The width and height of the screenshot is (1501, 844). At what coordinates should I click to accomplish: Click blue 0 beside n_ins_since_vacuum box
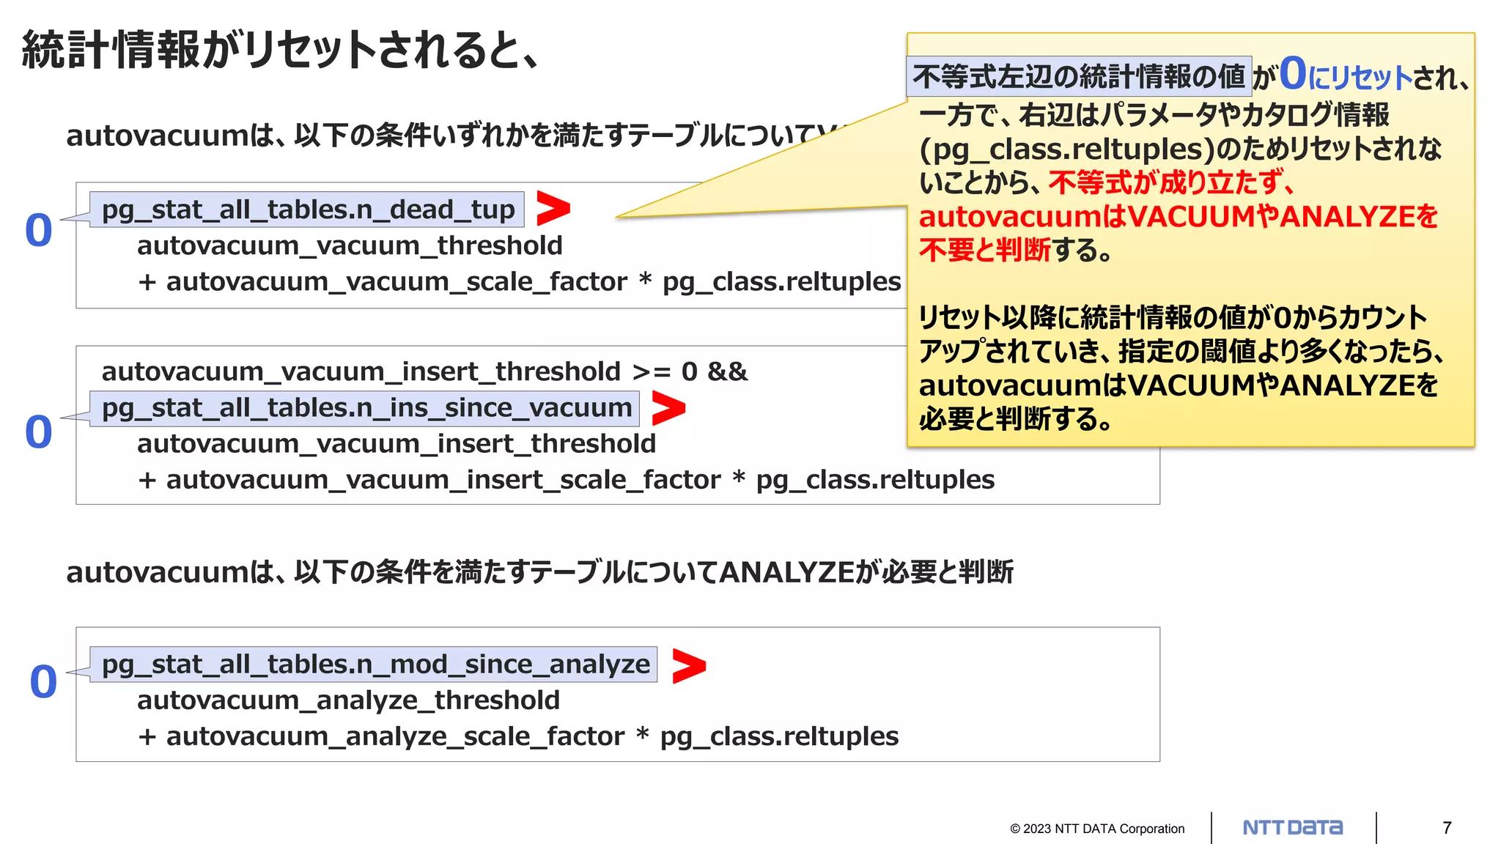coord(39,432)
